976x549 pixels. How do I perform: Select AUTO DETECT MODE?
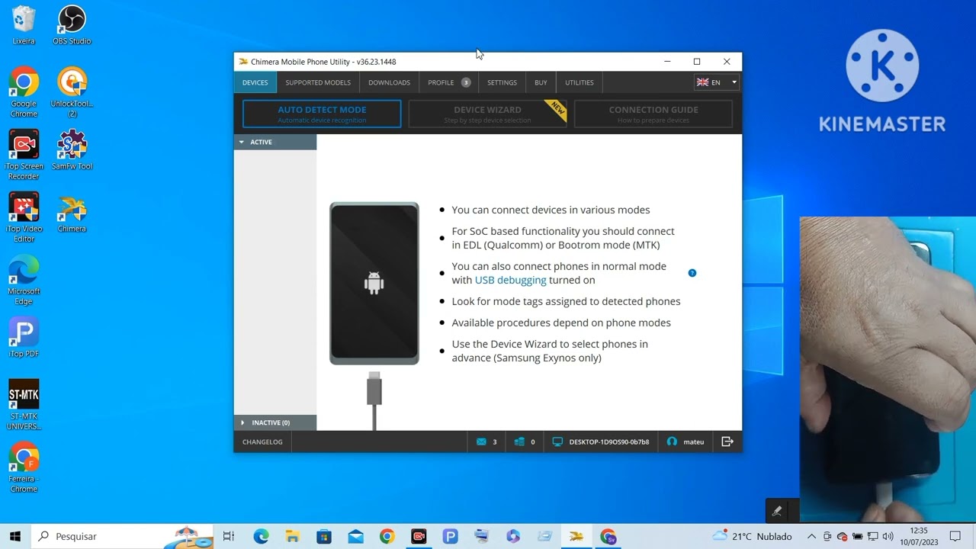point(322,114)
